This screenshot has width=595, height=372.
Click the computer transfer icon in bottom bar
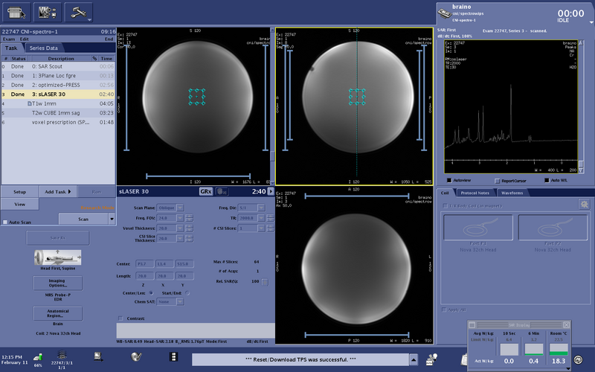(99, 356)
